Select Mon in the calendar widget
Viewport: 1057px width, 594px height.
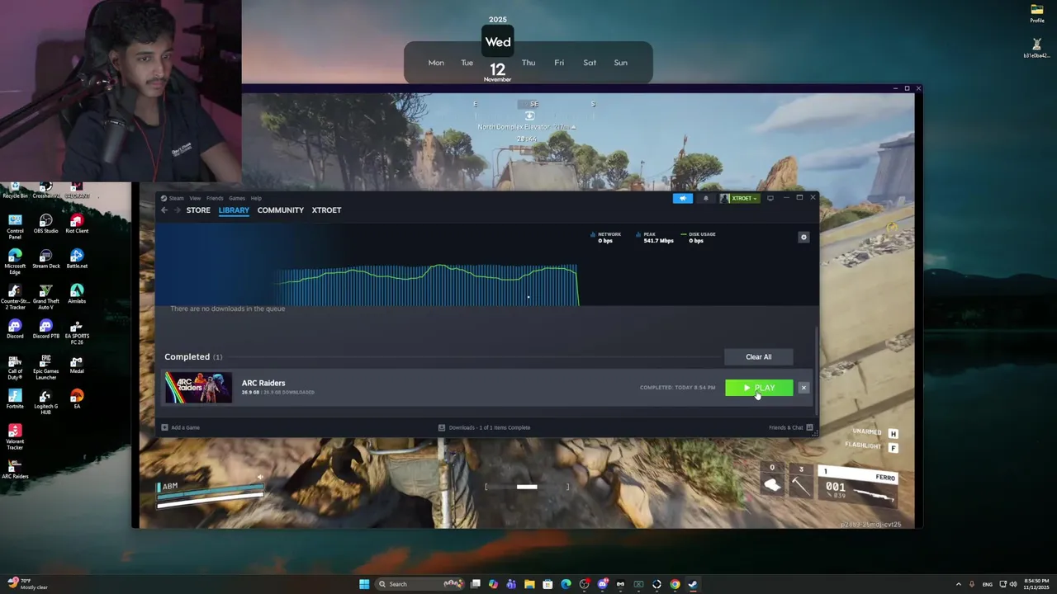[436, 63]
